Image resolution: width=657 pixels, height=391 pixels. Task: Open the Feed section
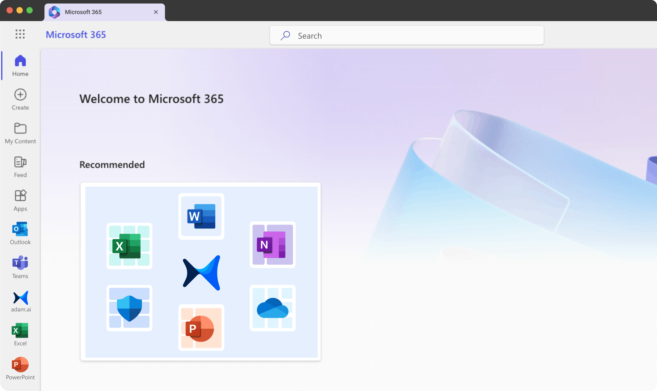[x=20, y=167]
